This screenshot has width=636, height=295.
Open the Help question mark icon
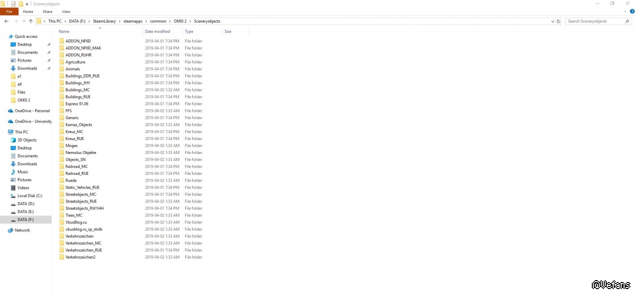[632, 11]
